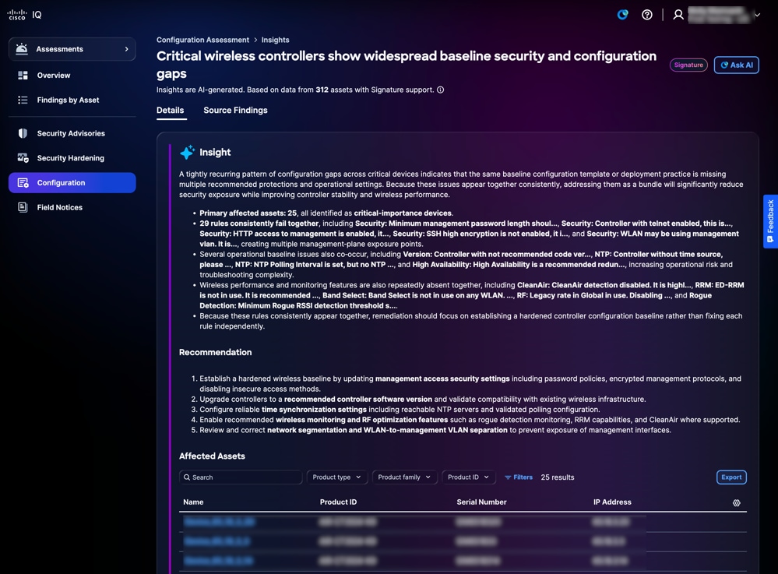Open Security Hardening section
The image size is (778, 574).
point(72,158)
